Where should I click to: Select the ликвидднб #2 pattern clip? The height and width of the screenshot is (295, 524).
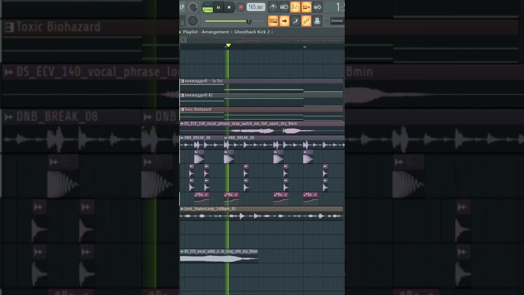261,100
